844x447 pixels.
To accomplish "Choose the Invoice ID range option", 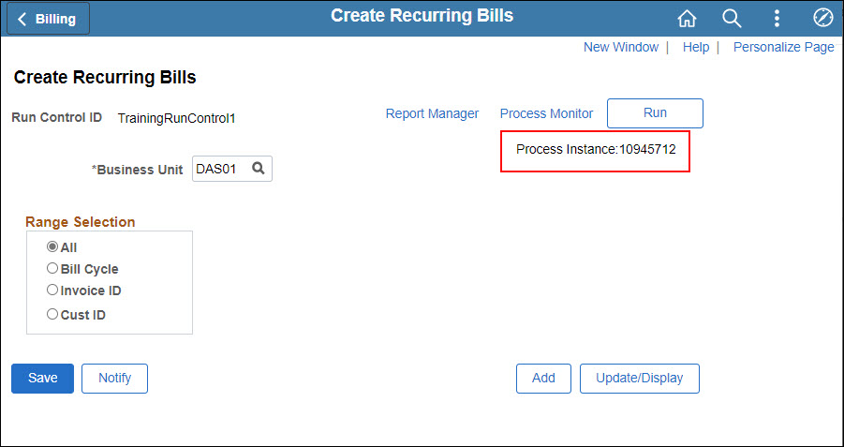I will (52, 291).
